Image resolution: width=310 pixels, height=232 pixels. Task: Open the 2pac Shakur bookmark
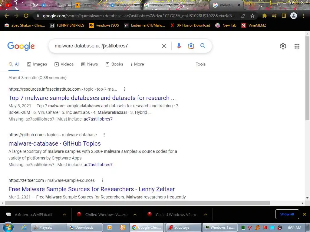point(25,25)
